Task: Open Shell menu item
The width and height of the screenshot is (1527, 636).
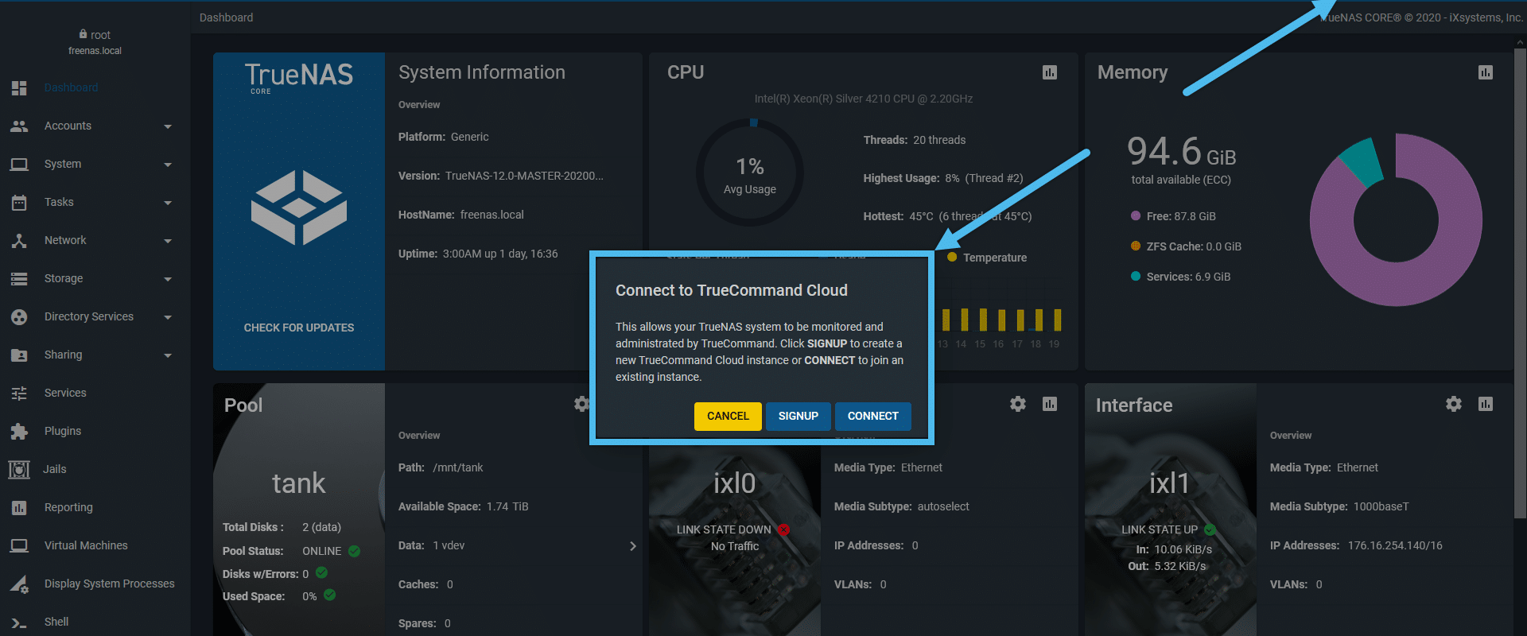Action: (x=56, y=622)
